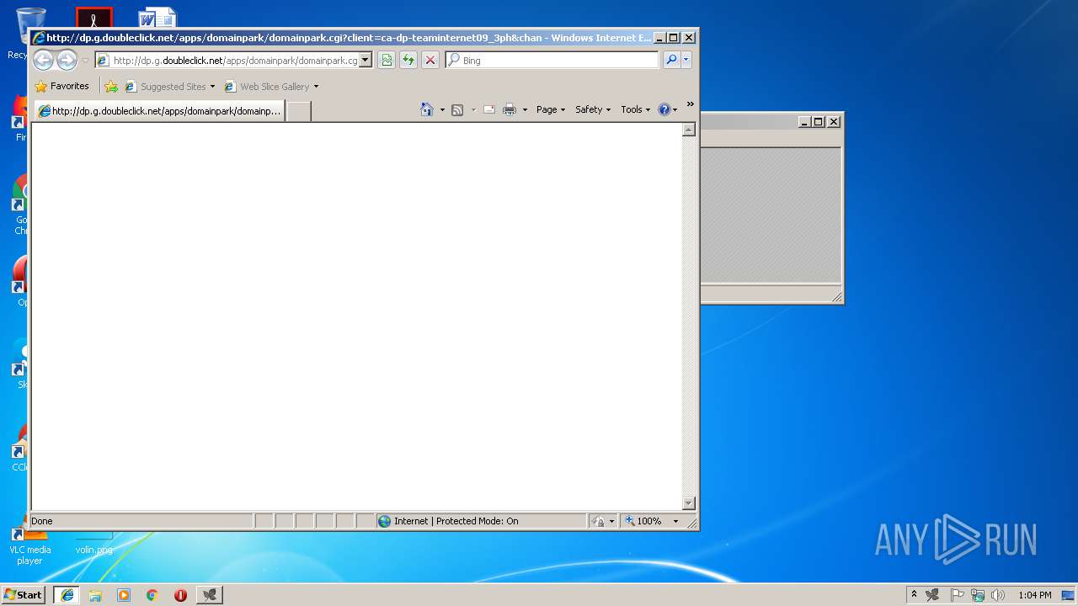The height and width of the screenshot is (606, 1078).
Task: Select the dp.g.doubleclick.net browser tab
Action: point(159,110)
